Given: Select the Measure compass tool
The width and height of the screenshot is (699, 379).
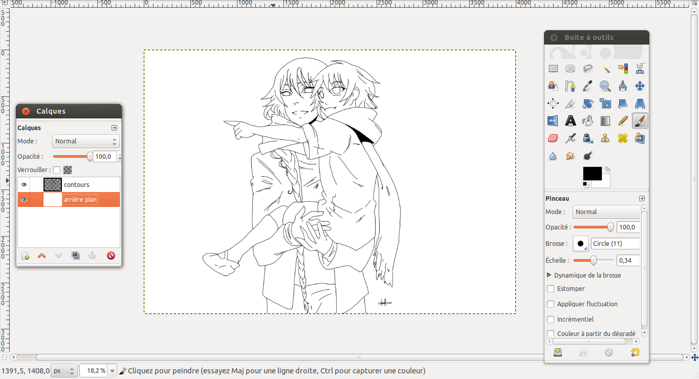Looking at the screenshot, I should (623, 86).
